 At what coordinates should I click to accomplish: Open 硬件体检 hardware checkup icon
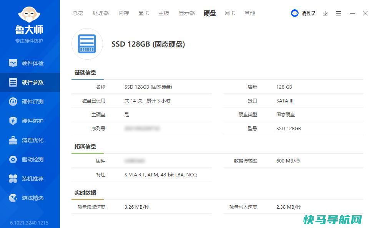pos(13,63)
